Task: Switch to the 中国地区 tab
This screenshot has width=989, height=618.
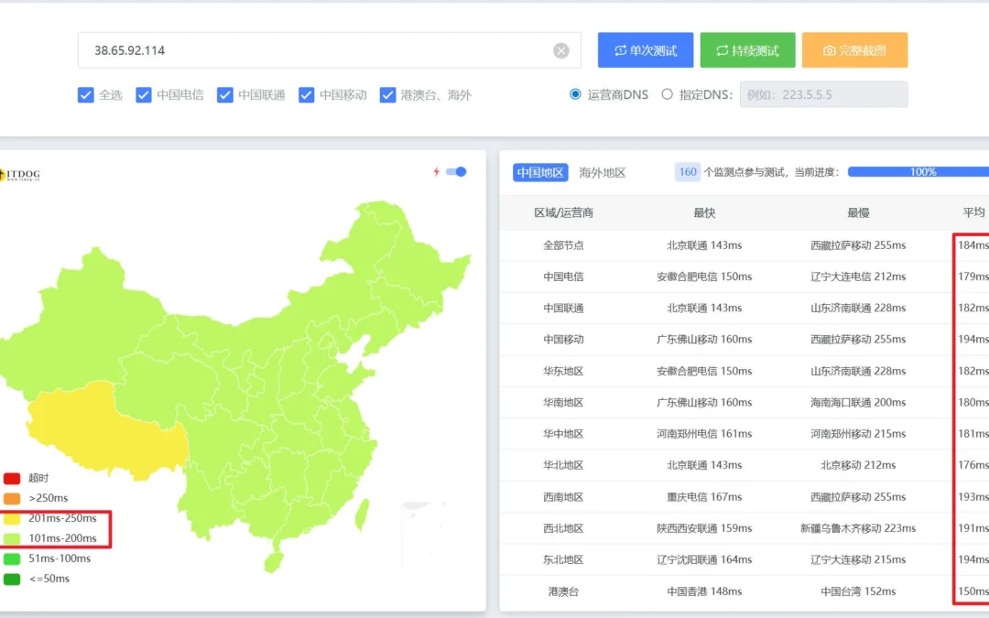Action: (x=540, y=172)
